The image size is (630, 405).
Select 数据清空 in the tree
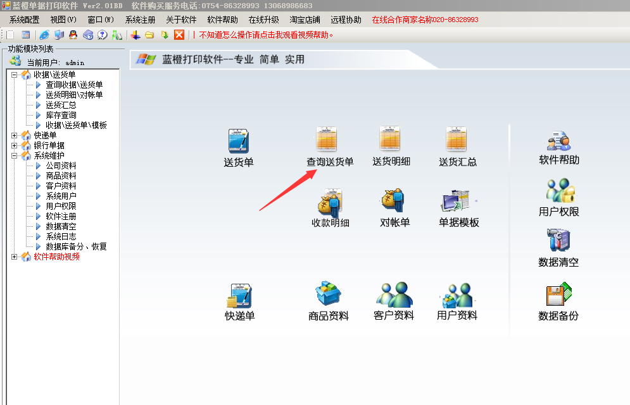[x=61, y=226]
